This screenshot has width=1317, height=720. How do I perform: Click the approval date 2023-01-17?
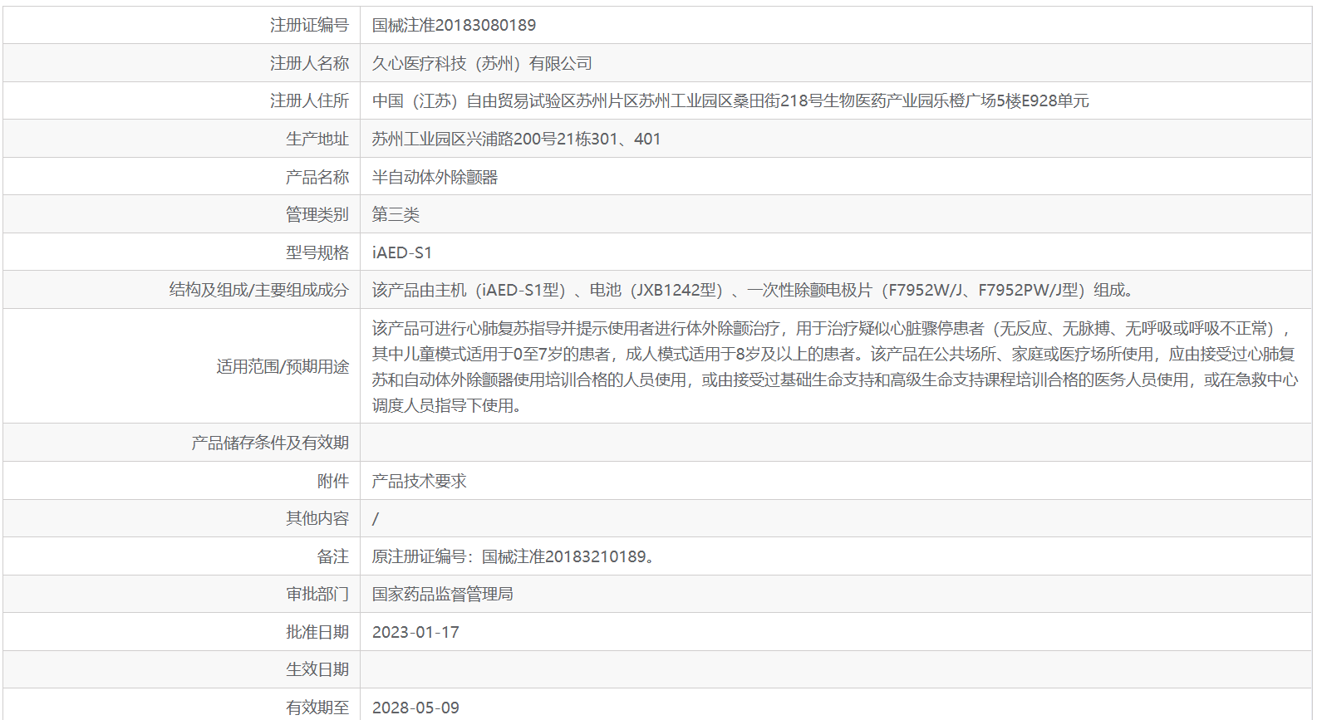pyautogui.click(x=415, y=632)
